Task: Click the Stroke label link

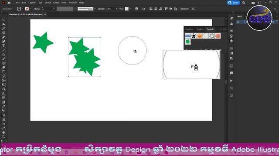Action: [x=37, y=9]
